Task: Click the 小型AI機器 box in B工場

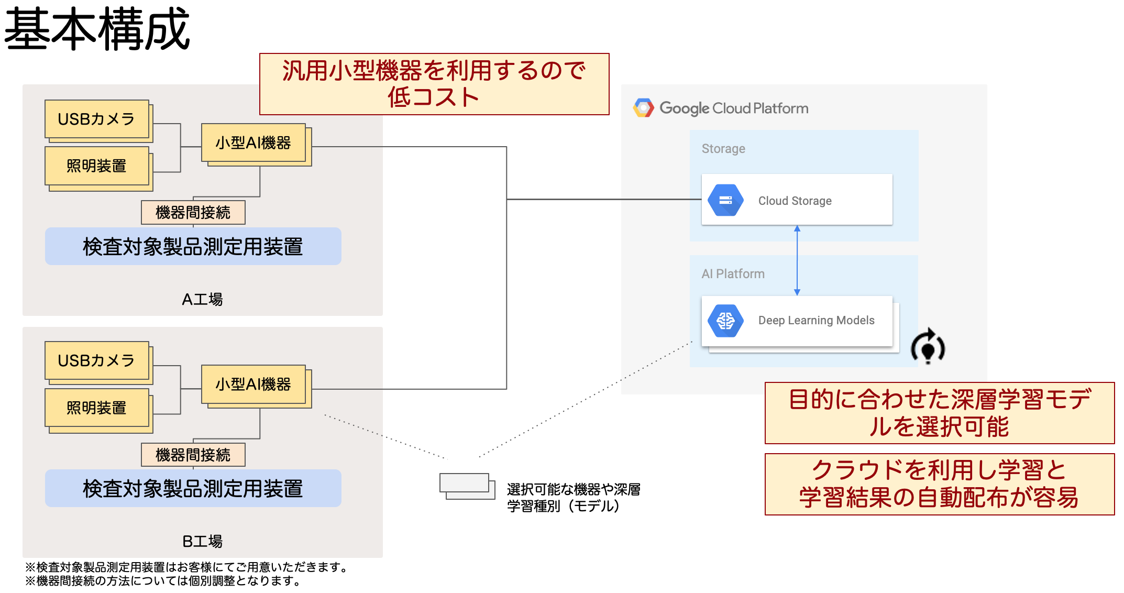Action: [x=254, y=384]
